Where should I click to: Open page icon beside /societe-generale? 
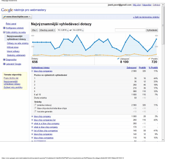[x=35, y=112]
